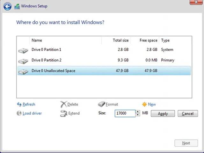The height and width of the screenshot is (153, 204).
Task: Increase size with the up spinner arrow
Action: (138, 112)
